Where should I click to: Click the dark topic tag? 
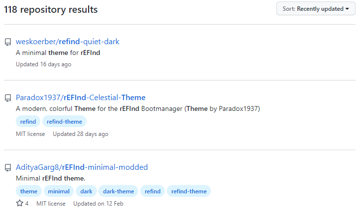86,191
